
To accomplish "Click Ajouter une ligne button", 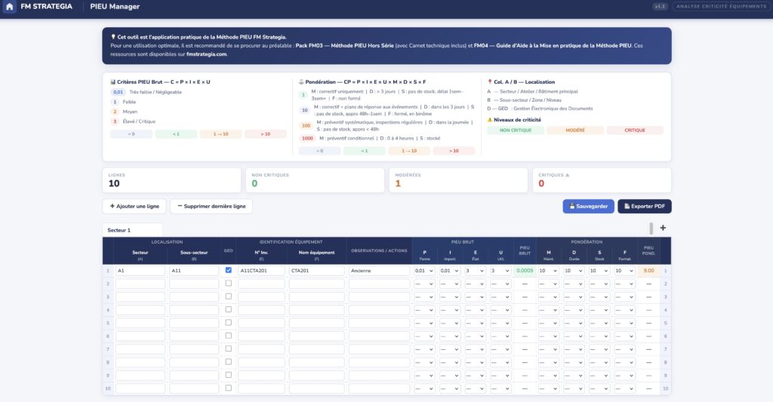I will 134,206.
